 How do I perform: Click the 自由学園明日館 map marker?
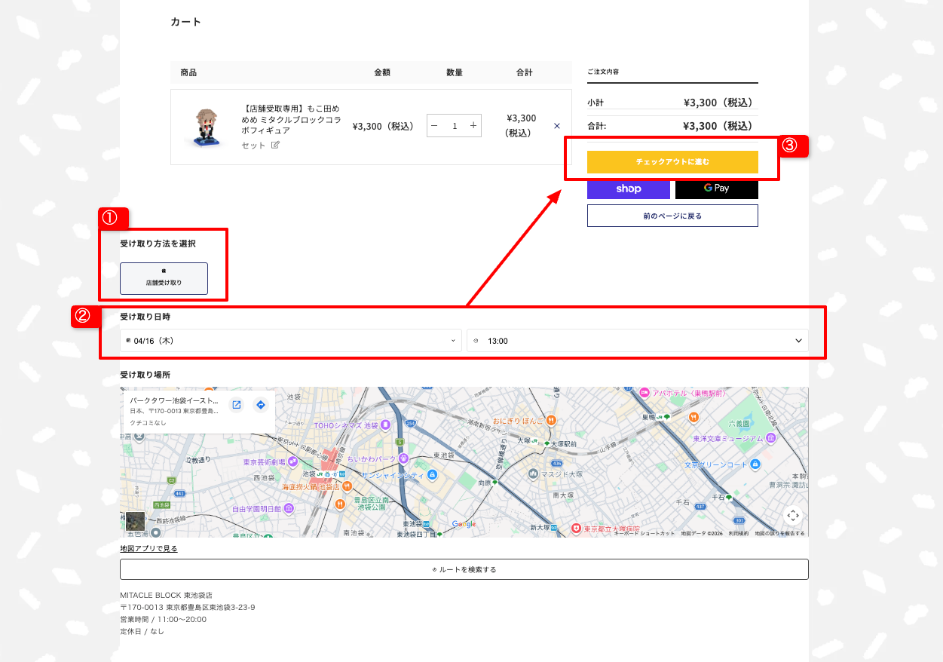click(289, 508)
